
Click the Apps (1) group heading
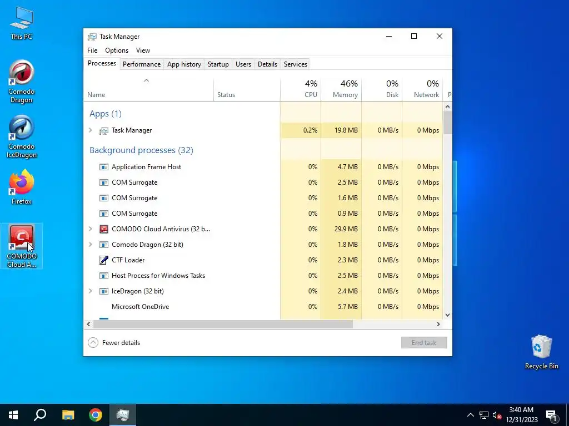coord(106,114)
